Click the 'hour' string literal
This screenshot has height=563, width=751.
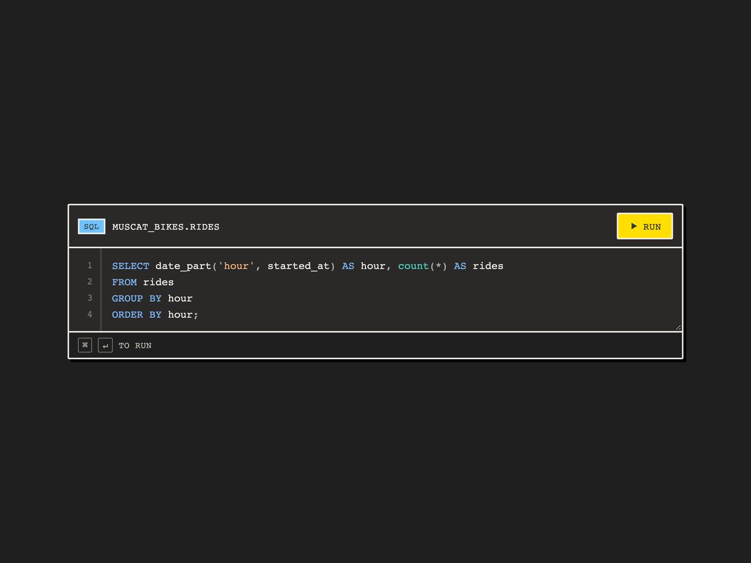point(236,266)
